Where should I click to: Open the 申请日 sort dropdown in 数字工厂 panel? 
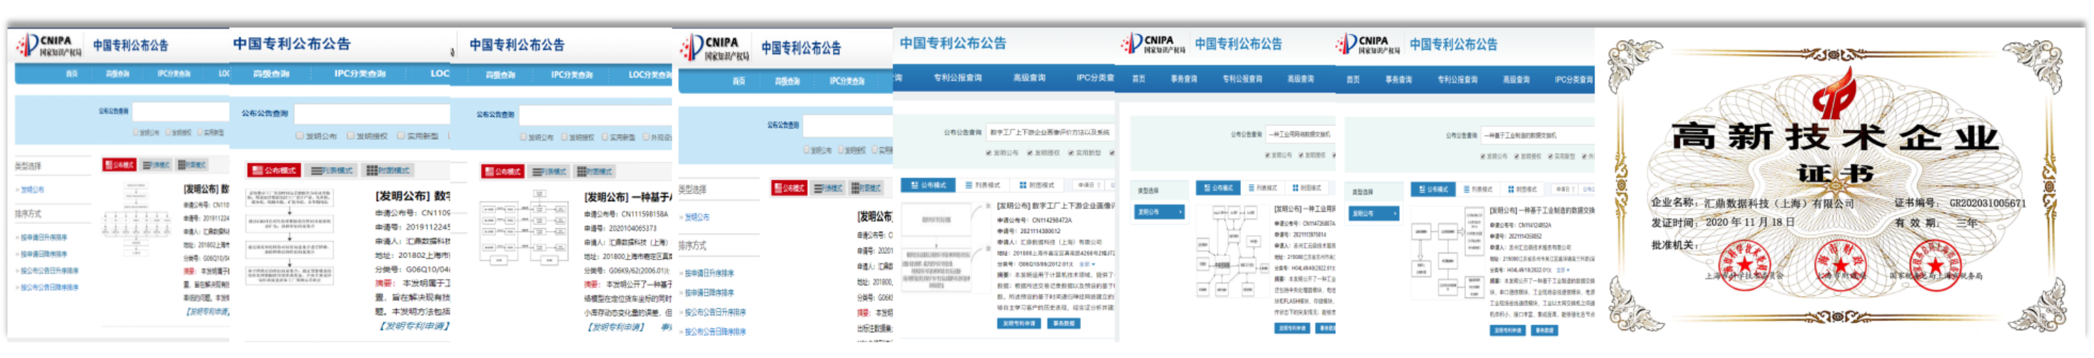(1087, 186)
